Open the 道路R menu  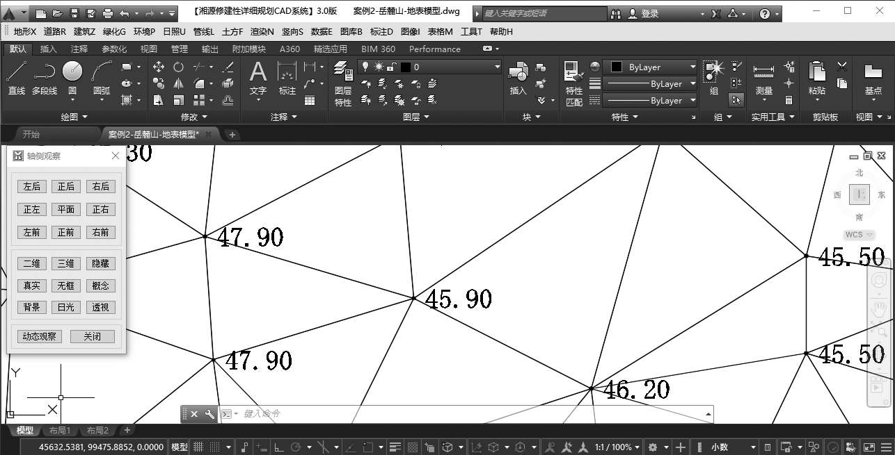click(55, 31)
